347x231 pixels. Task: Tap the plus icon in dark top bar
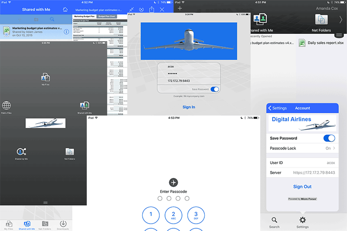click(180, 8)
